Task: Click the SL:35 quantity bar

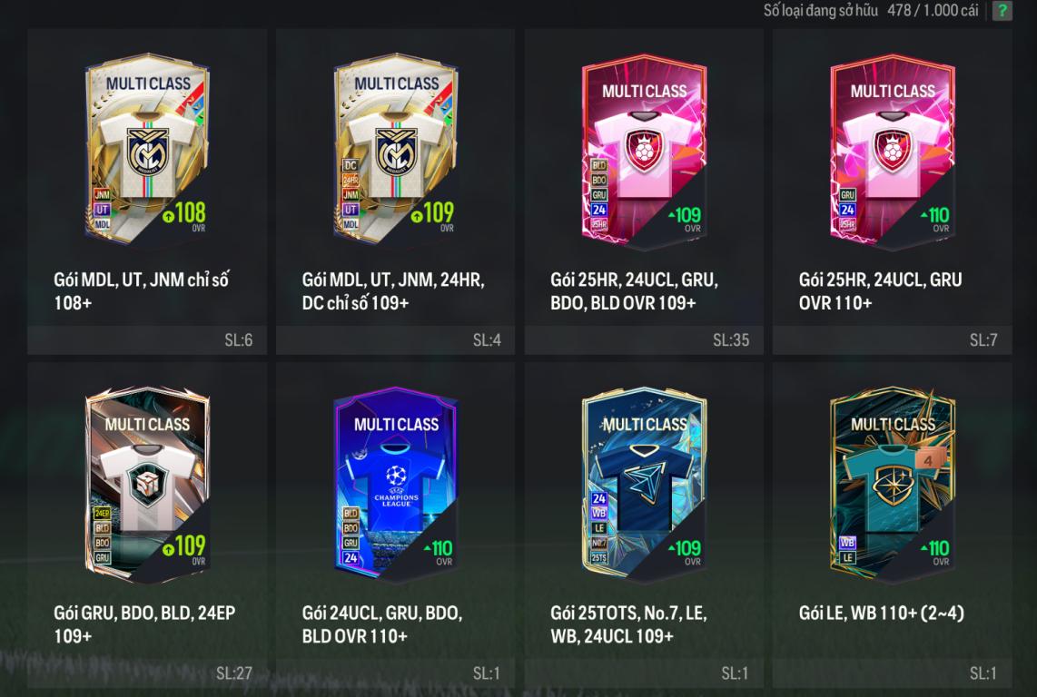Action: pos(644,340)
